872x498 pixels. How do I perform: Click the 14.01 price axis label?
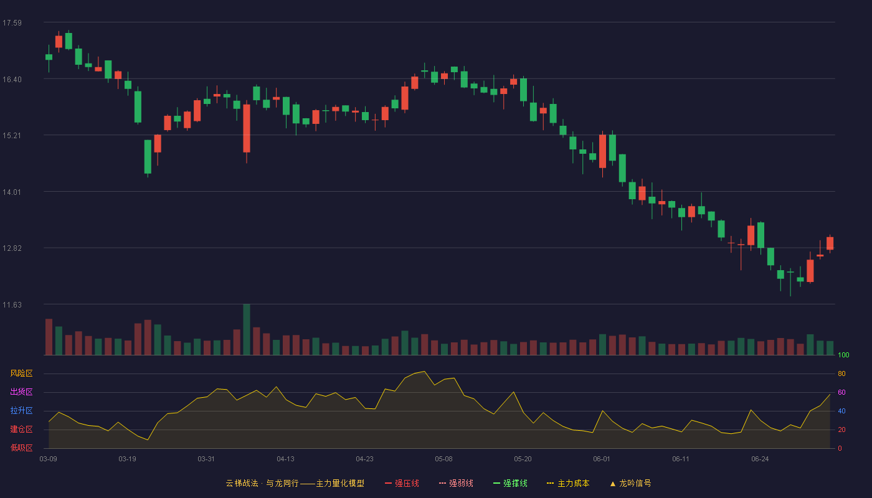pos(12,192)
